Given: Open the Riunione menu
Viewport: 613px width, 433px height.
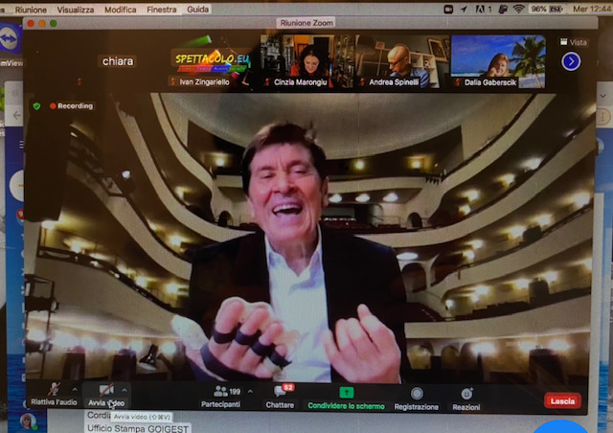Looking at the screenshot, I should (x=31, y=10).
